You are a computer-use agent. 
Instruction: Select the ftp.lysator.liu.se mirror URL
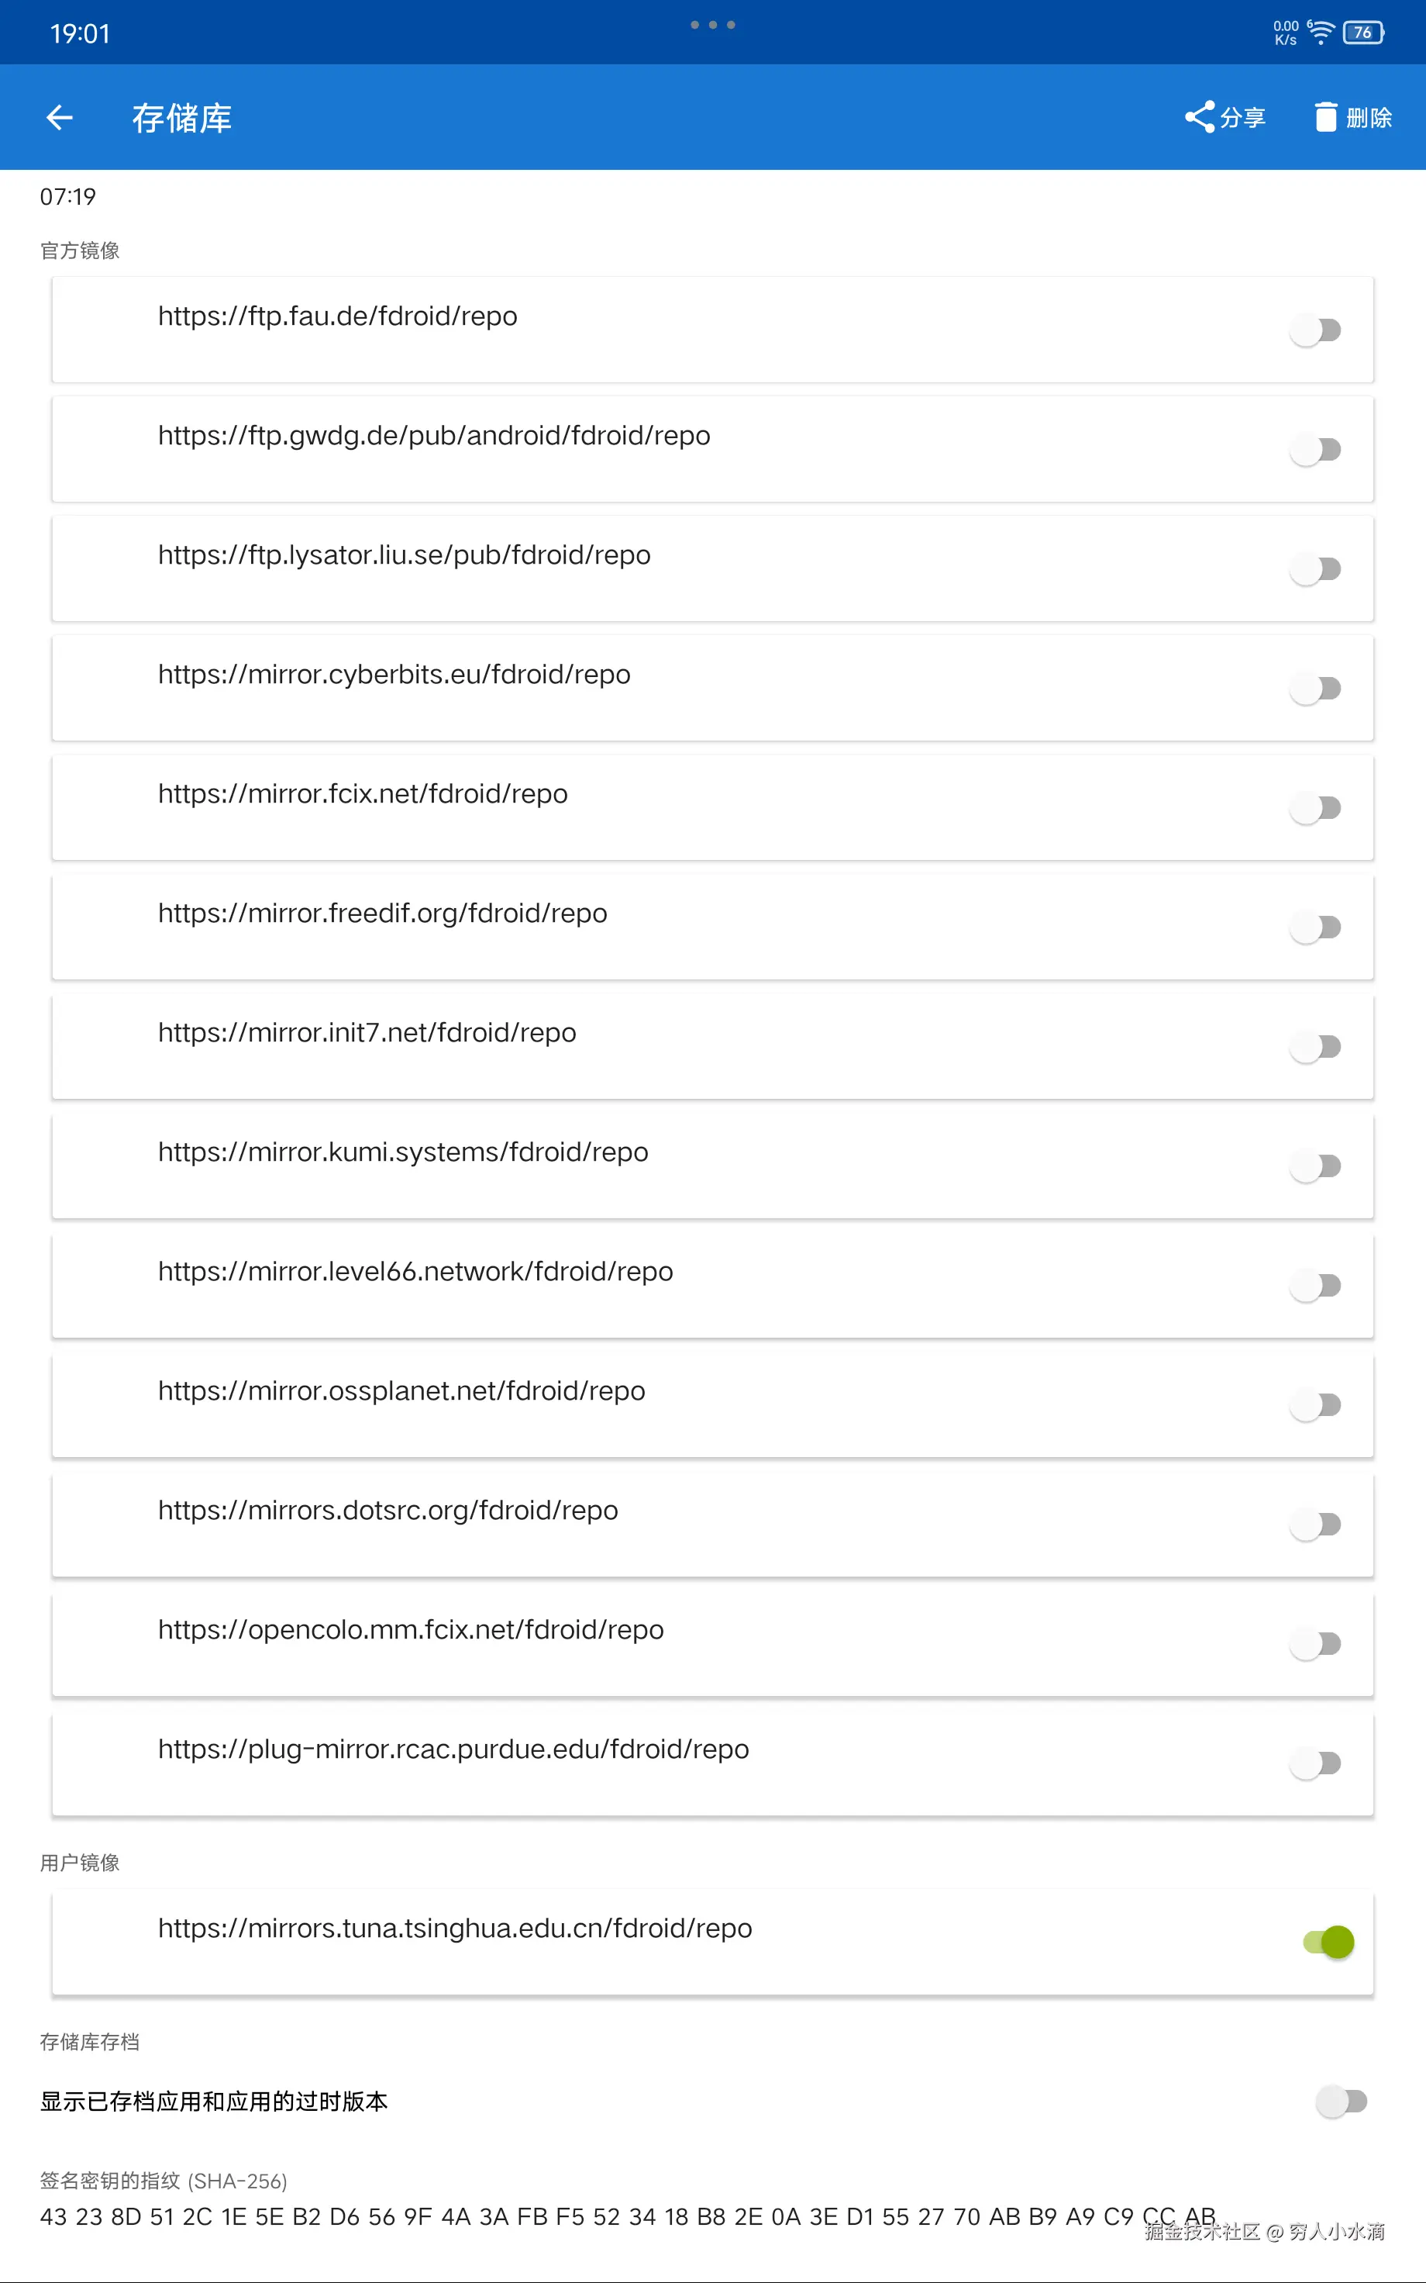click(404, 554)
